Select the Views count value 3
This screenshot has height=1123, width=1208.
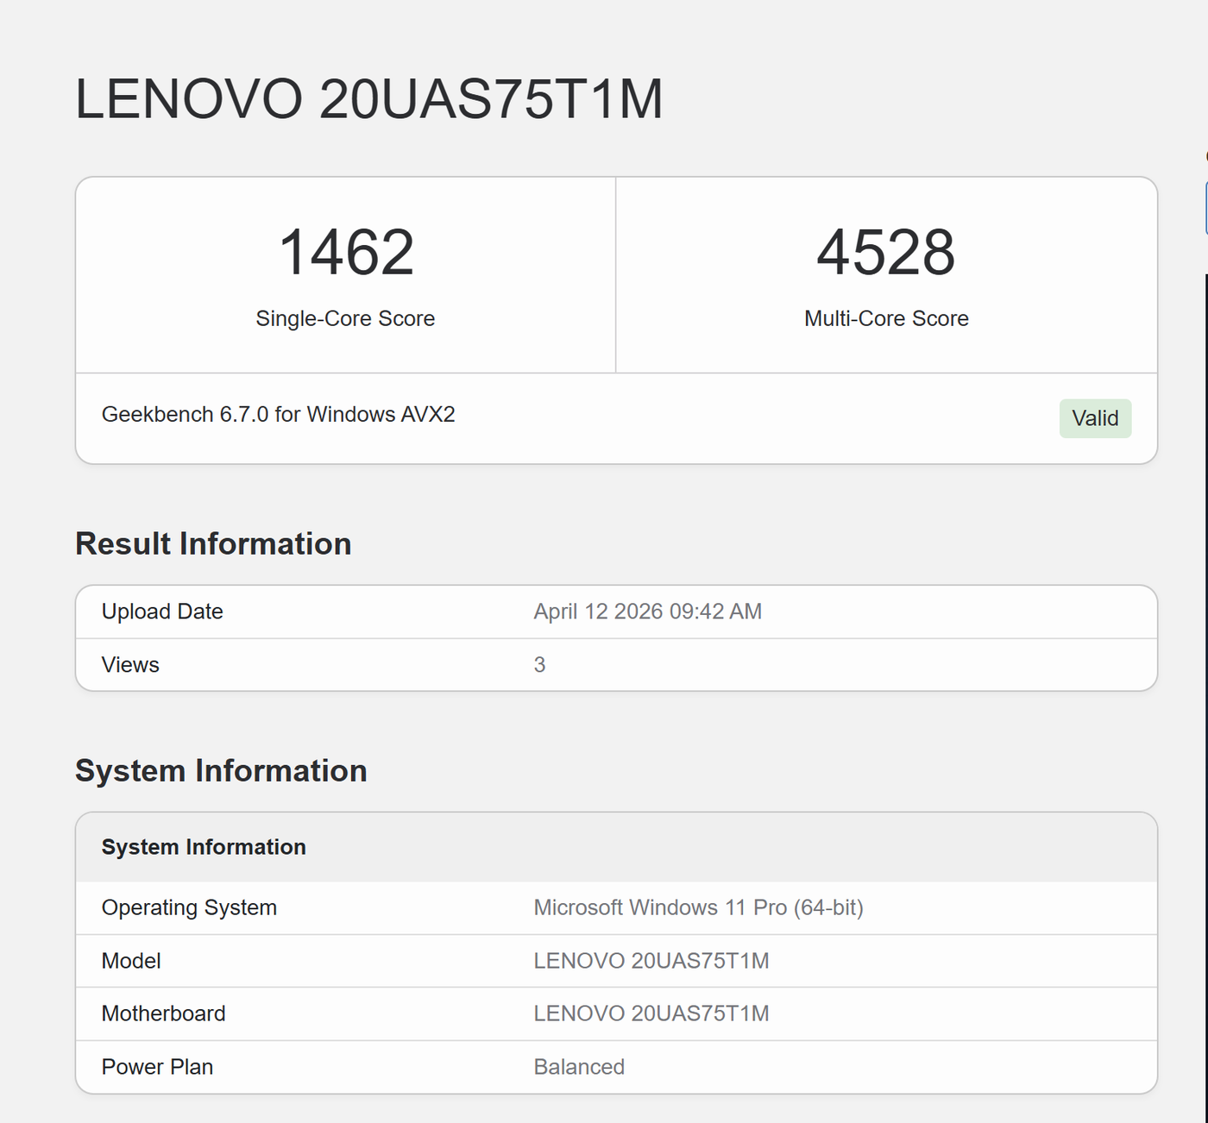(539, 665)
